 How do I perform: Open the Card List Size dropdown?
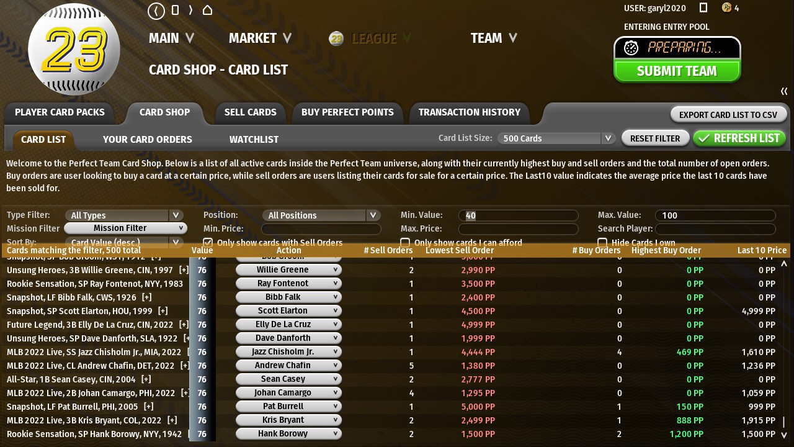coord(556,138)
